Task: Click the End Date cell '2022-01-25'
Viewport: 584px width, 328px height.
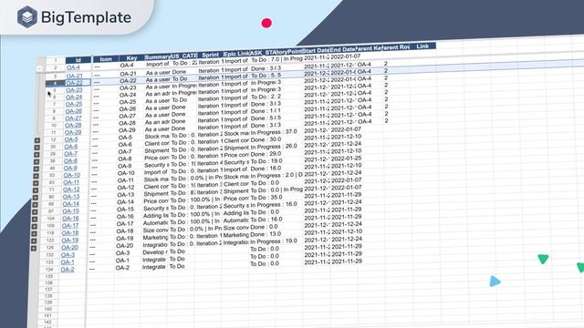Action: [x=346, y=158]
